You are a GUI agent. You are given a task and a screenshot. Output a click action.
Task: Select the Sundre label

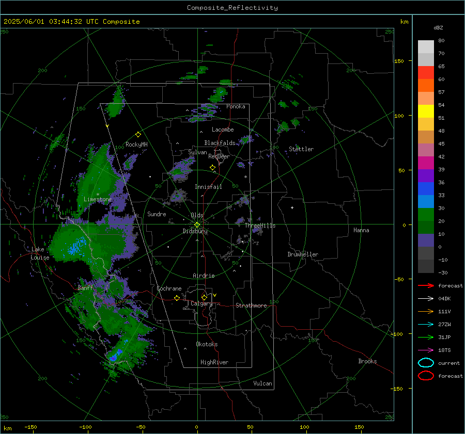click(157, 214)
